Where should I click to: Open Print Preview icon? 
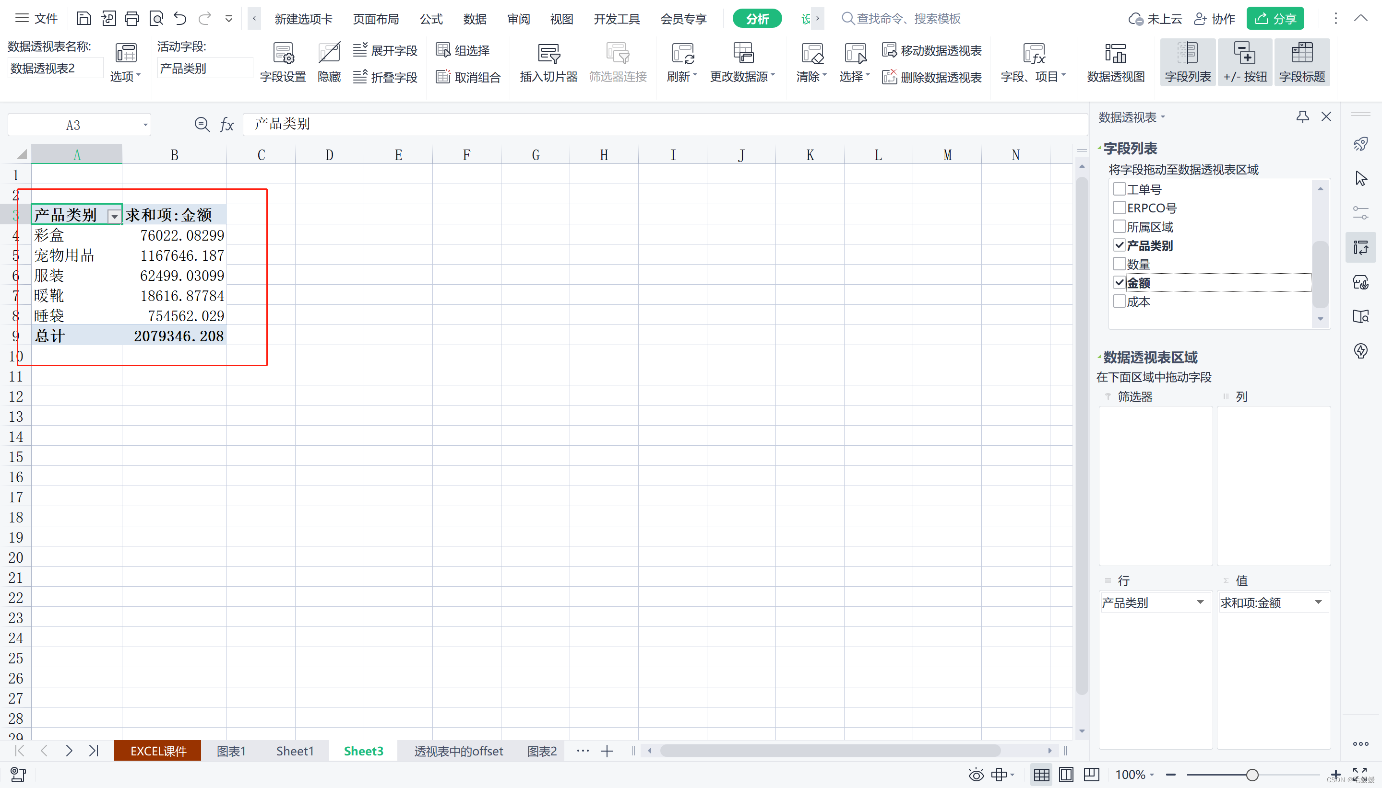tap(156, 18)
